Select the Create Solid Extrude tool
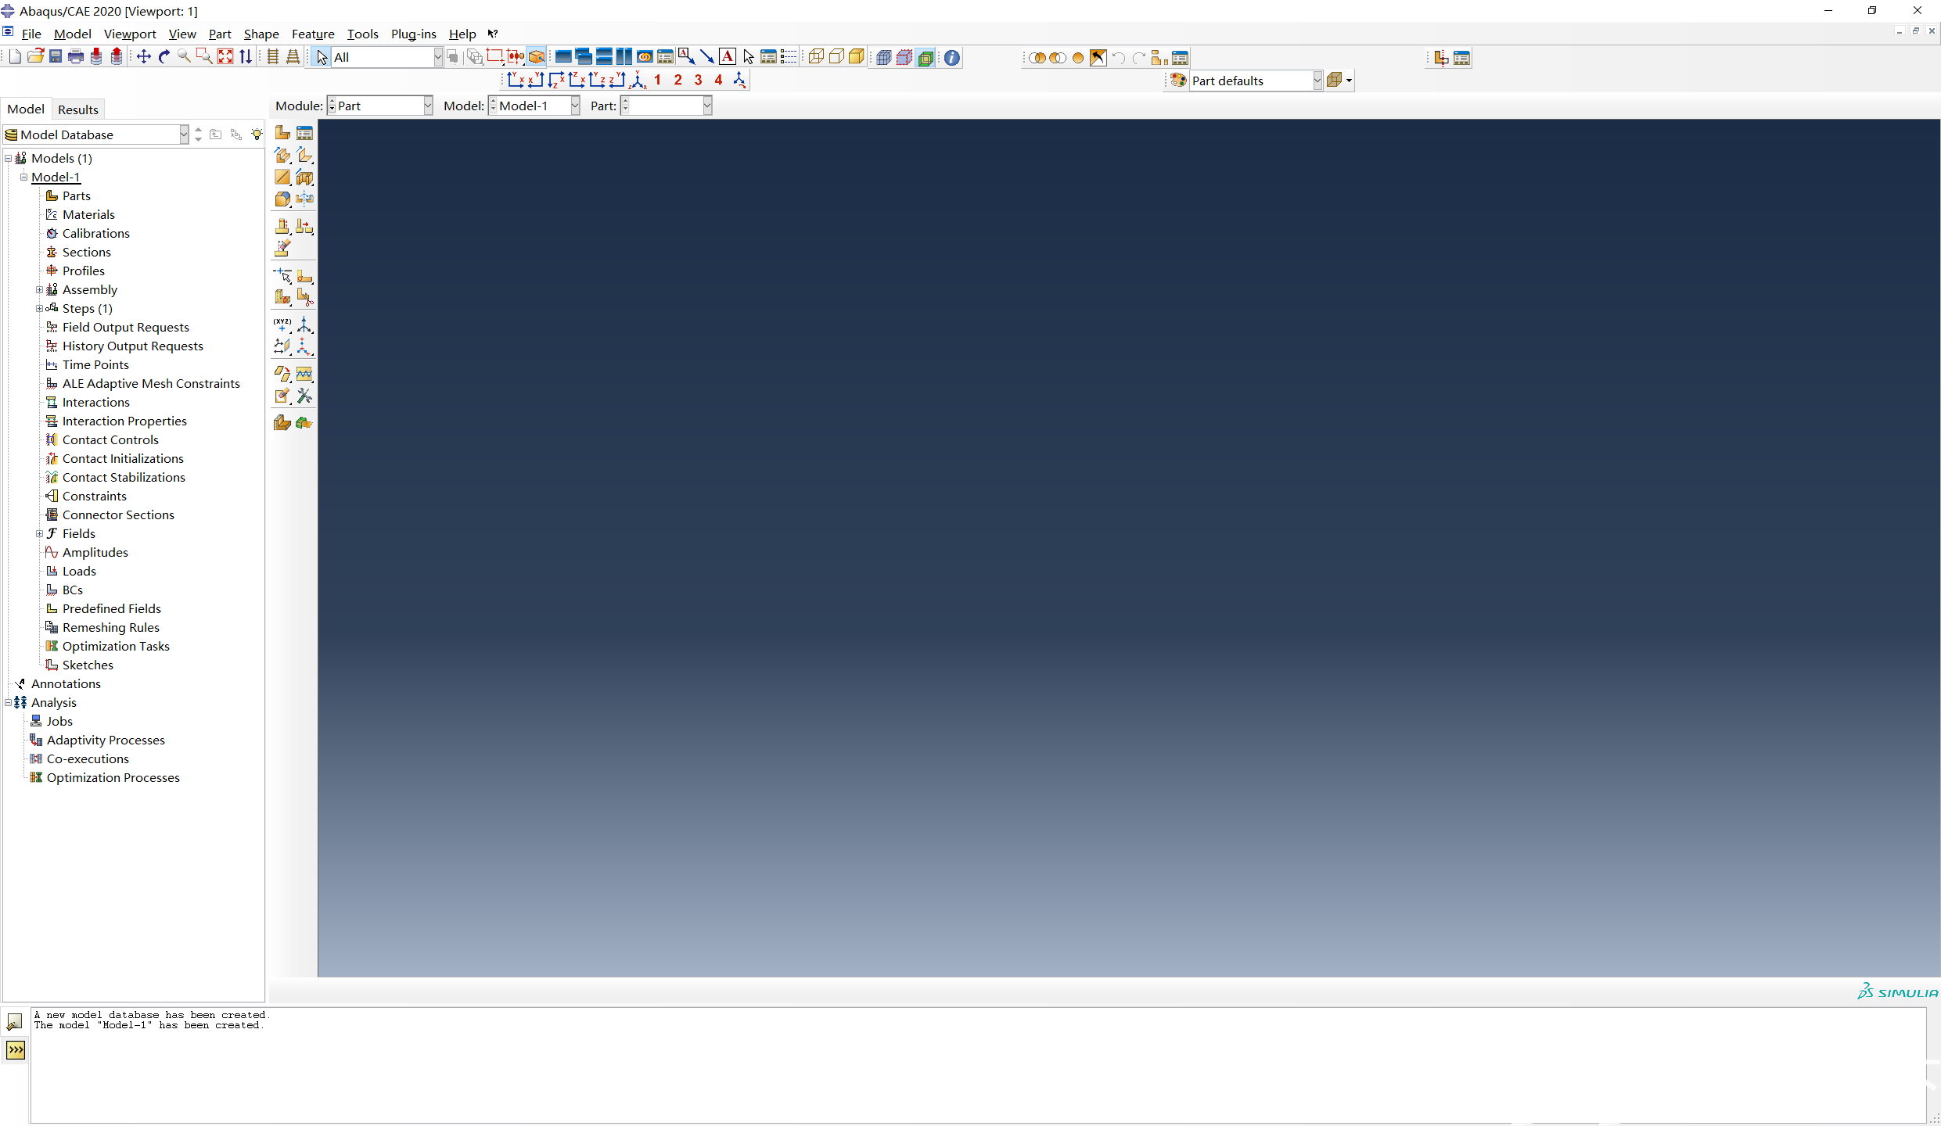The width and height of the screenshot is (1941, 1126). [x=282, y=156]
